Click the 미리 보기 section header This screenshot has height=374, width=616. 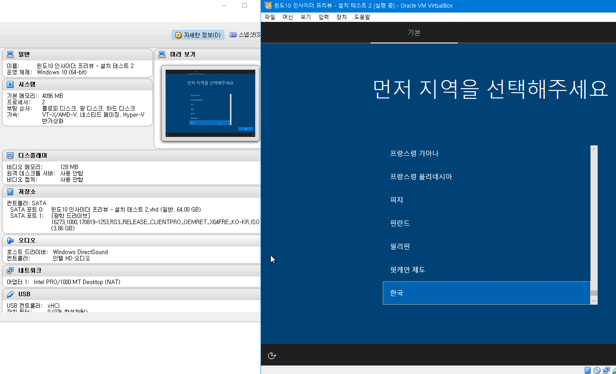[207, 55]
